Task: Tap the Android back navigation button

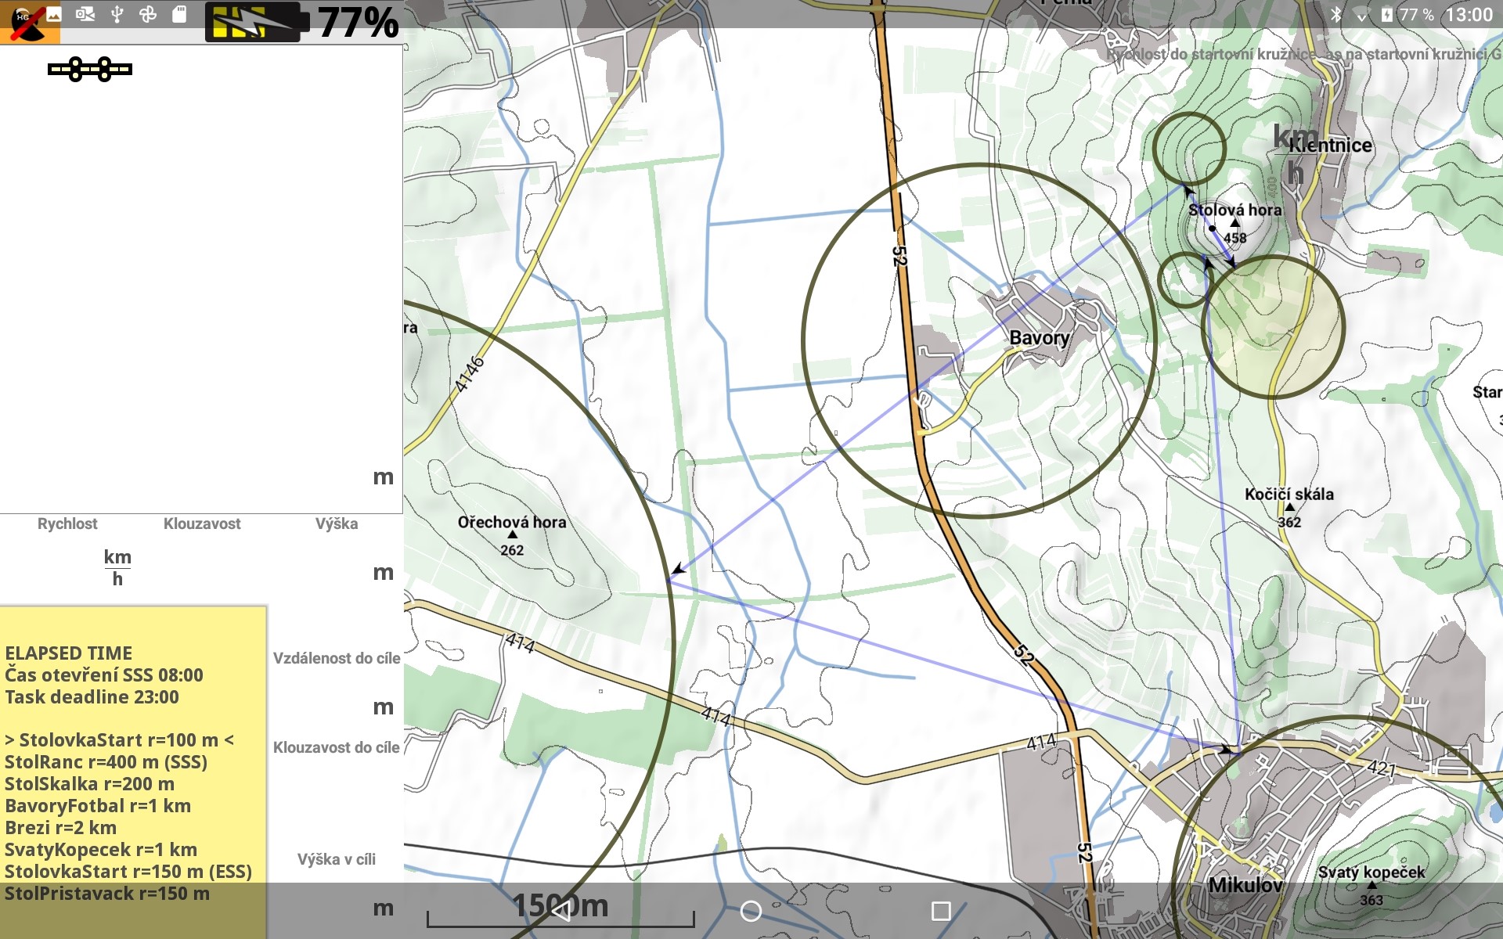Action: (561, 911)
